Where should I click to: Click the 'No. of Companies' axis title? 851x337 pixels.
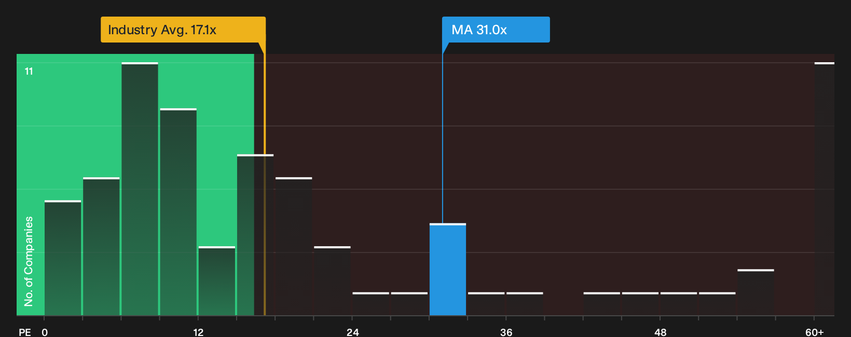[x=29, y=261]
